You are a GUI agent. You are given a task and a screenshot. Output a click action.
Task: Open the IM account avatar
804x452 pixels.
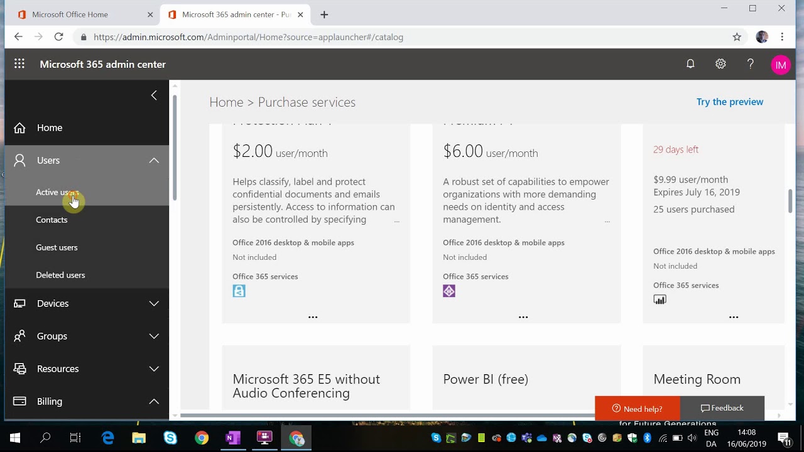(x=781, y=65)
